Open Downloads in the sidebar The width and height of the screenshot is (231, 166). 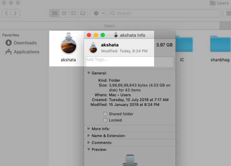click(21, 43)
